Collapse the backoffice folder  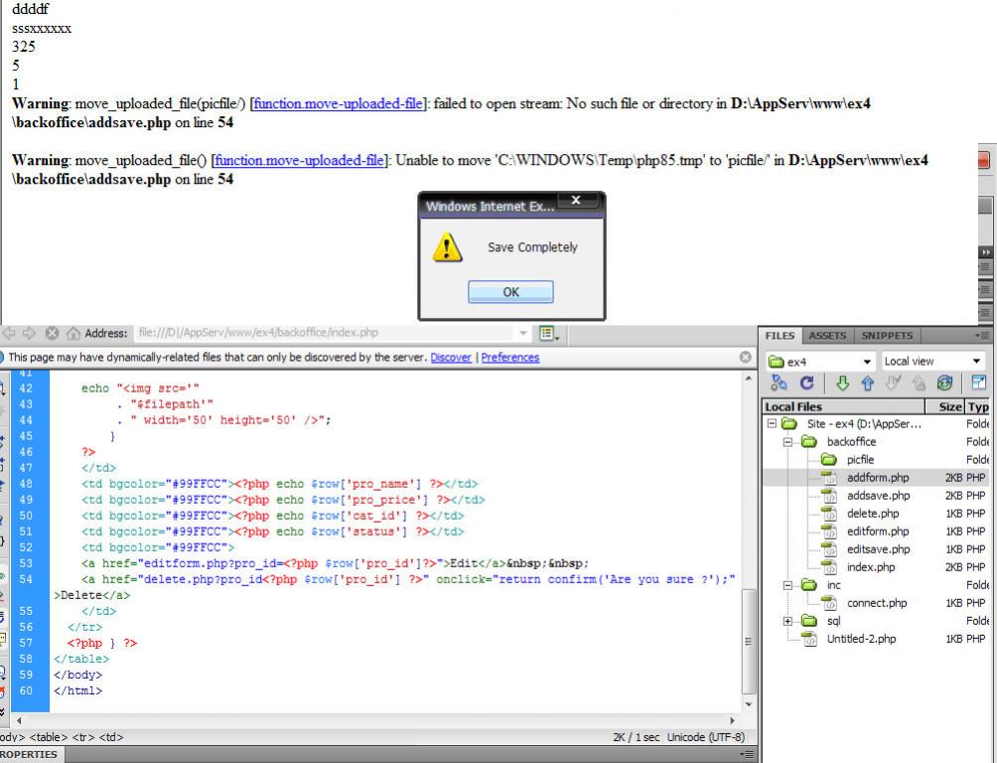click(787, 442)
